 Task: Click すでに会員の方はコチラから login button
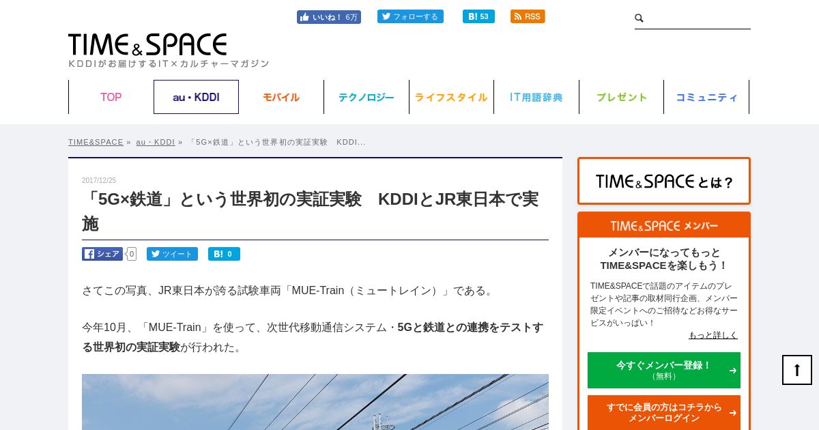pyautogui.click(x=664, y=412)
